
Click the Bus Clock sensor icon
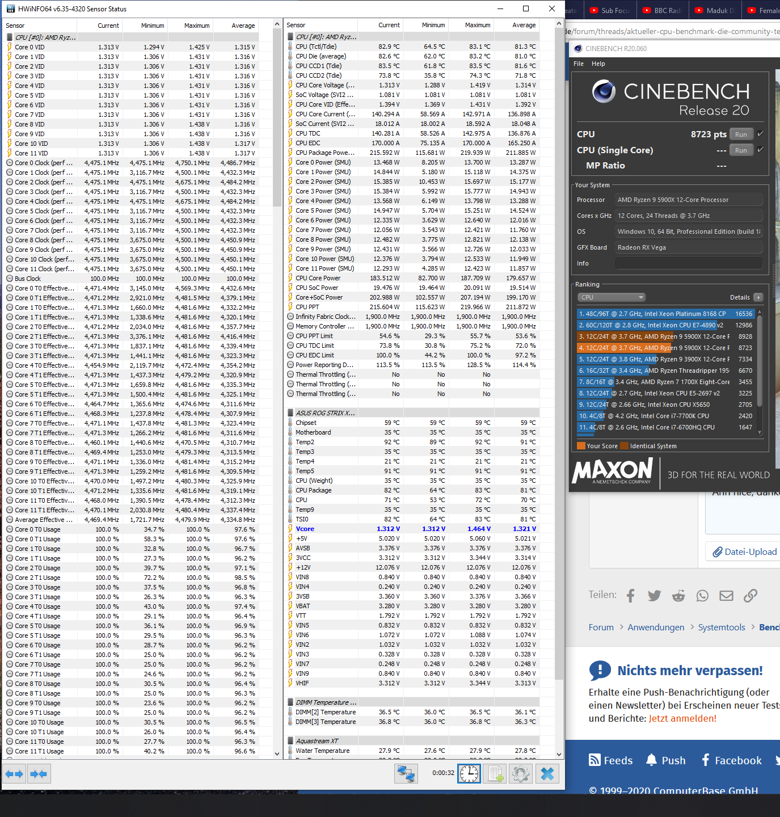tap(10, 279)
